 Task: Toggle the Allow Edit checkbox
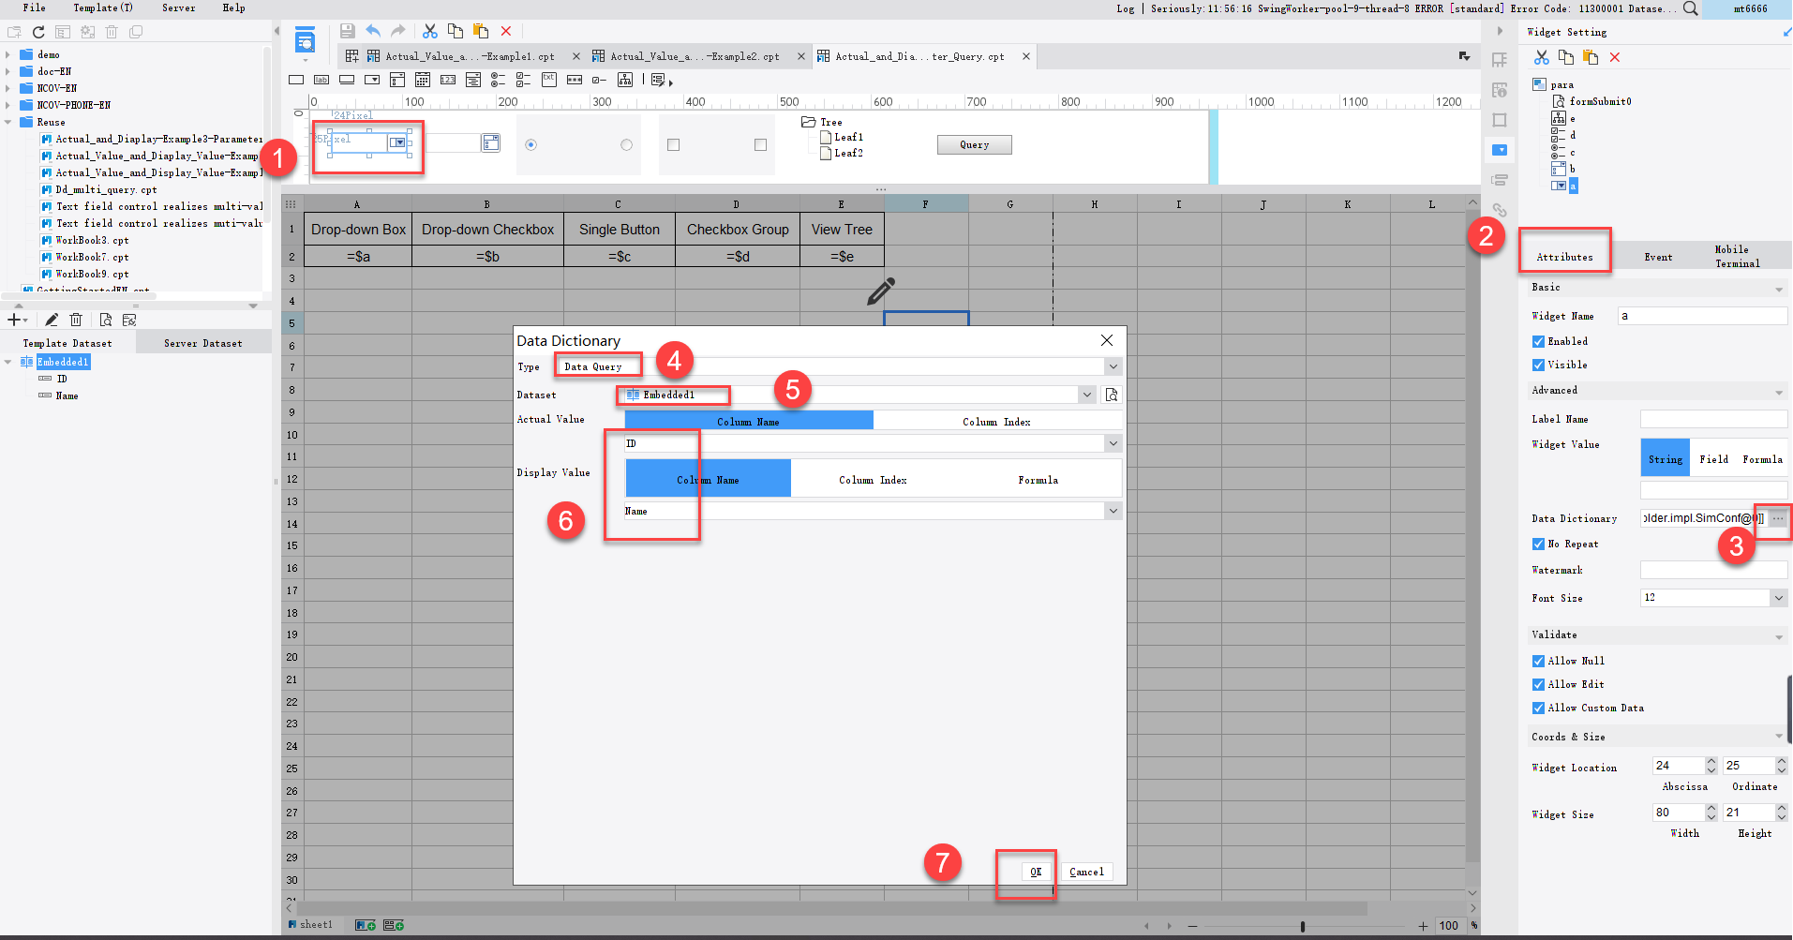1538,684
